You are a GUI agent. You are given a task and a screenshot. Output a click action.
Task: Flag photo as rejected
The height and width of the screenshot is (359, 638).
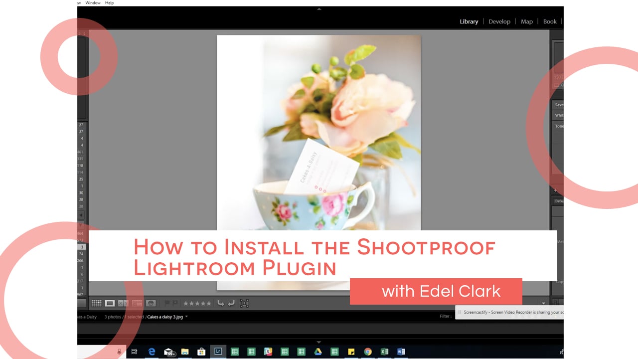click(x=175, y=303)
